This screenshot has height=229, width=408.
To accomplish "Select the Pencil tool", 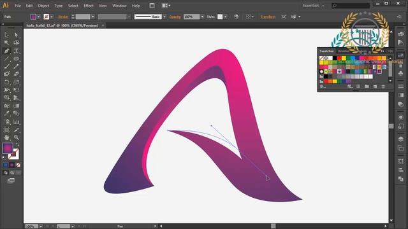I will point(16,66).
